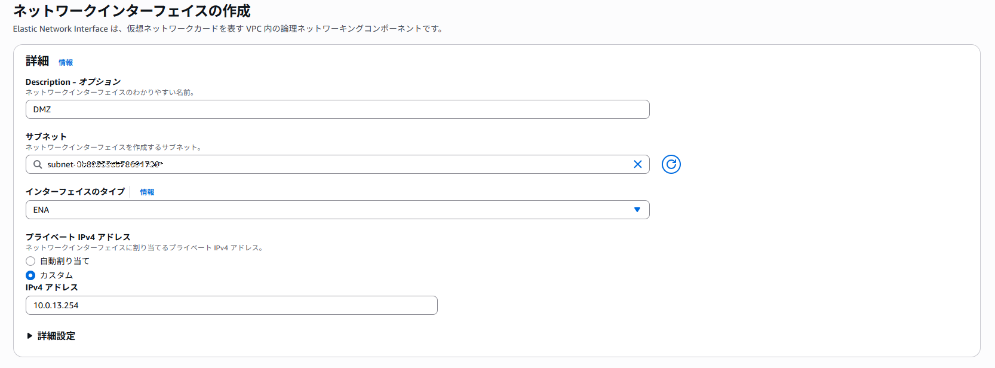Open the インターフェイスのタイプ ENA dropdown
This screenshot has height=368, width=995.
(337, 210)
